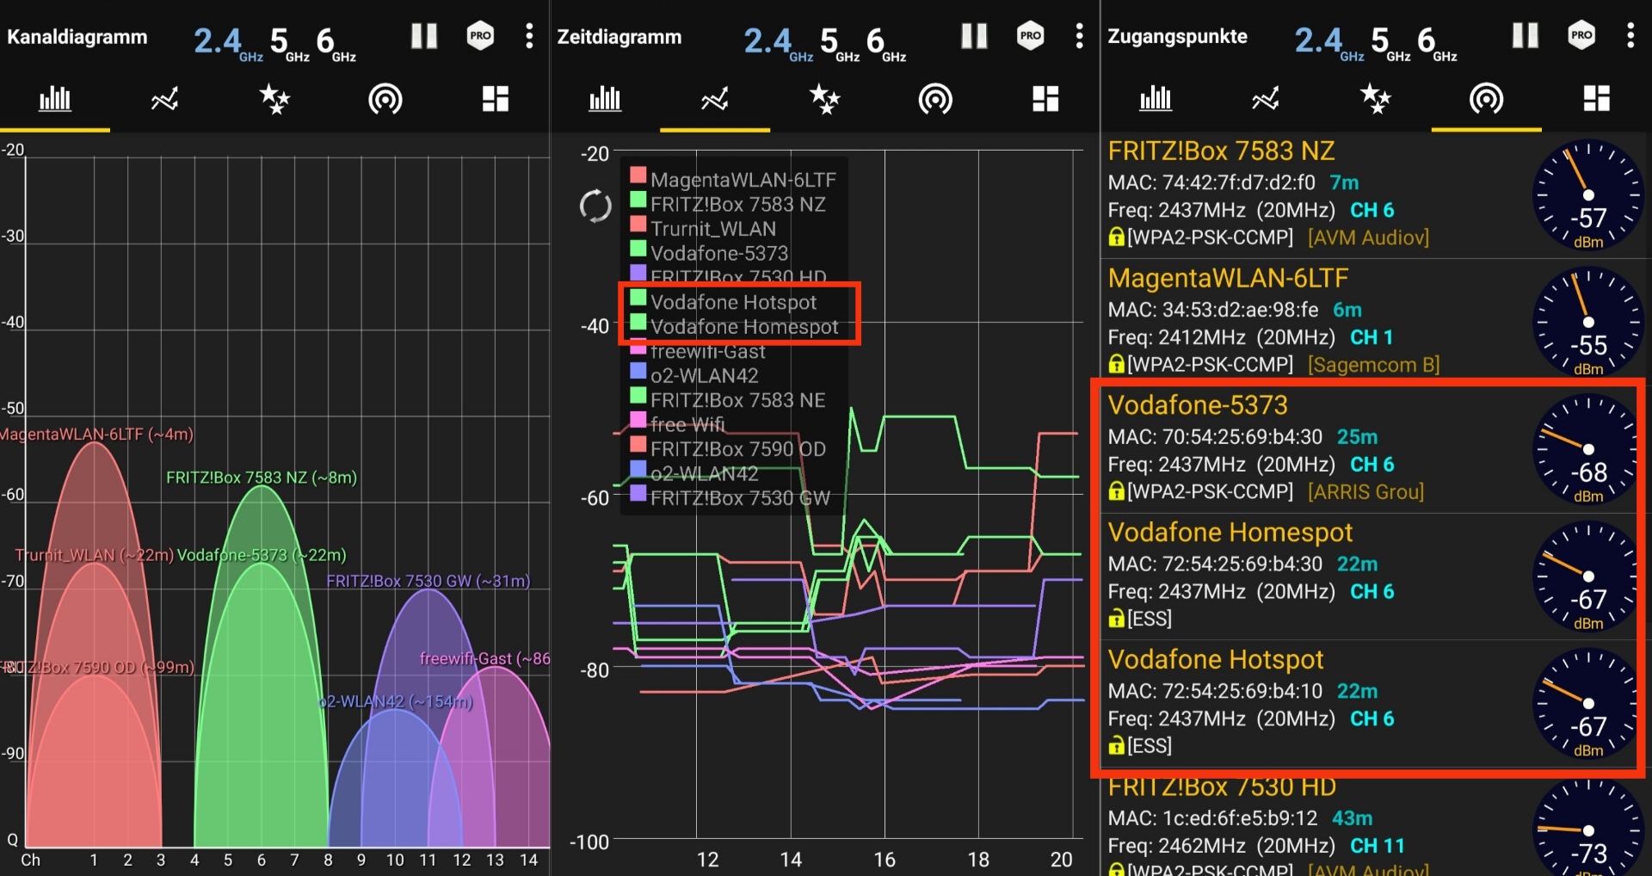Select Vodafone Homespot in the time legend
This screenshot has width=1652, height=876.
pyautogui.click(x=744, y=327)
